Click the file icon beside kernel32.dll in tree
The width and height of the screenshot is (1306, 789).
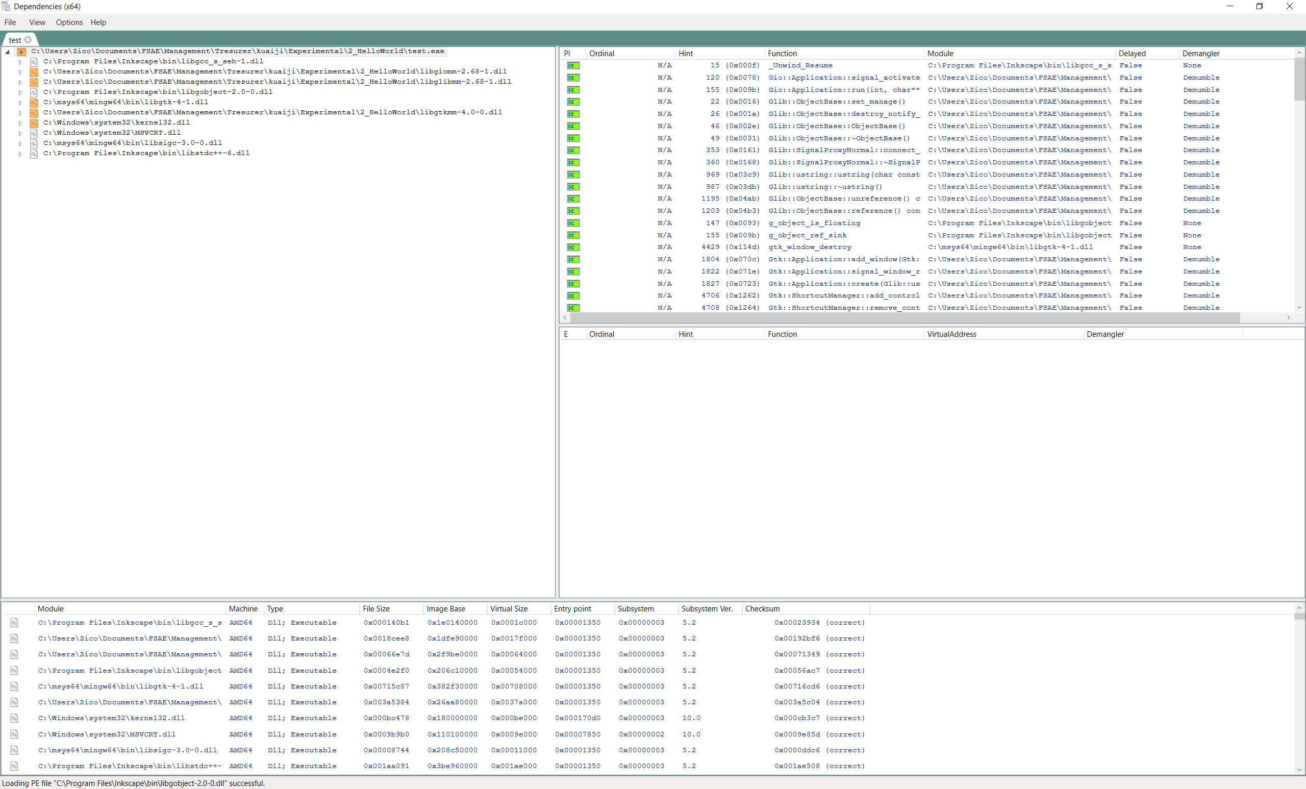tap(33, 122)
